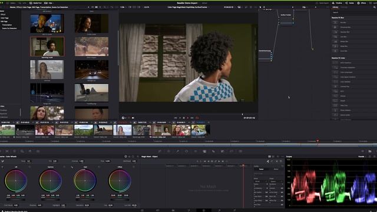377x212 pixels.
Task: Click the Gain master wheel slider
Action: [x=85, y=199]
